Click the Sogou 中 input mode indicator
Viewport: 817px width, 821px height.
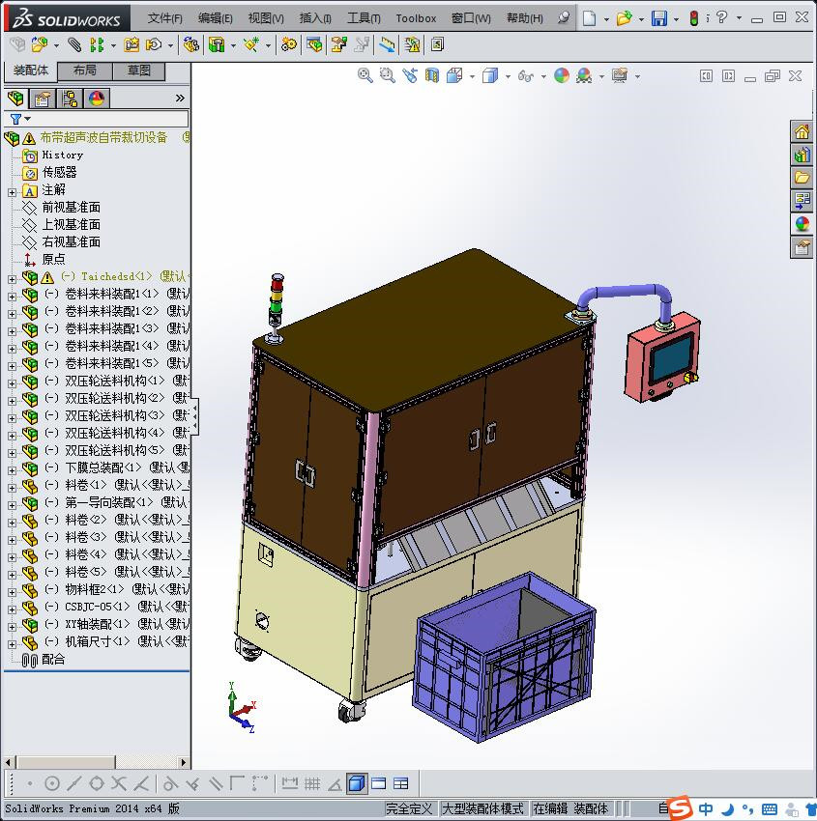tap(706, 809)
